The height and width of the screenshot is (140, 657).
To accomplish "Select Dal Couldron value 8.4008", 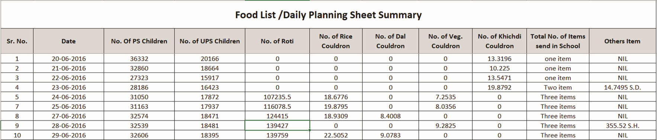I will coord(390,116).
